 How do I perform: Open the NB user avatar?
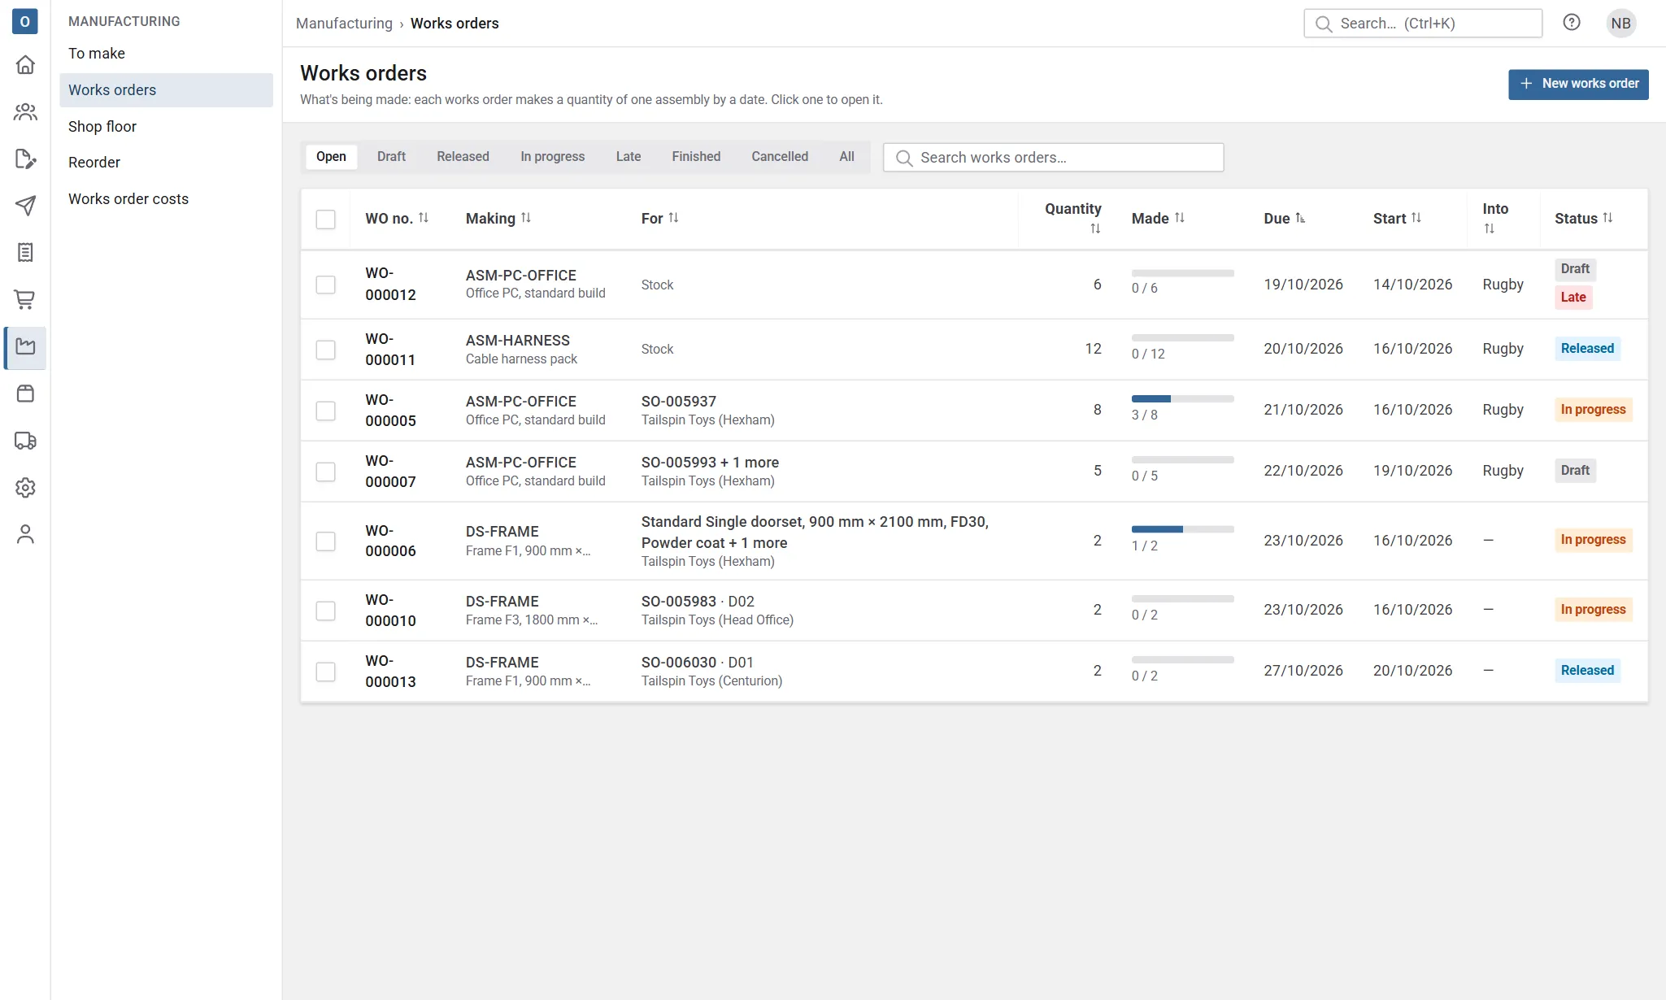click(x=1620, y=23)
